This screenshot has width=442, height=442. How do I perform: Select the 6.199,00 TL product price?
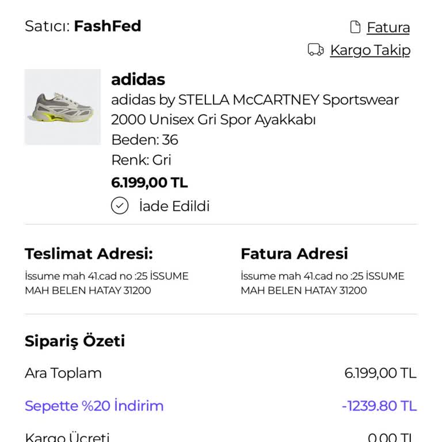click(x=150, y=182)
